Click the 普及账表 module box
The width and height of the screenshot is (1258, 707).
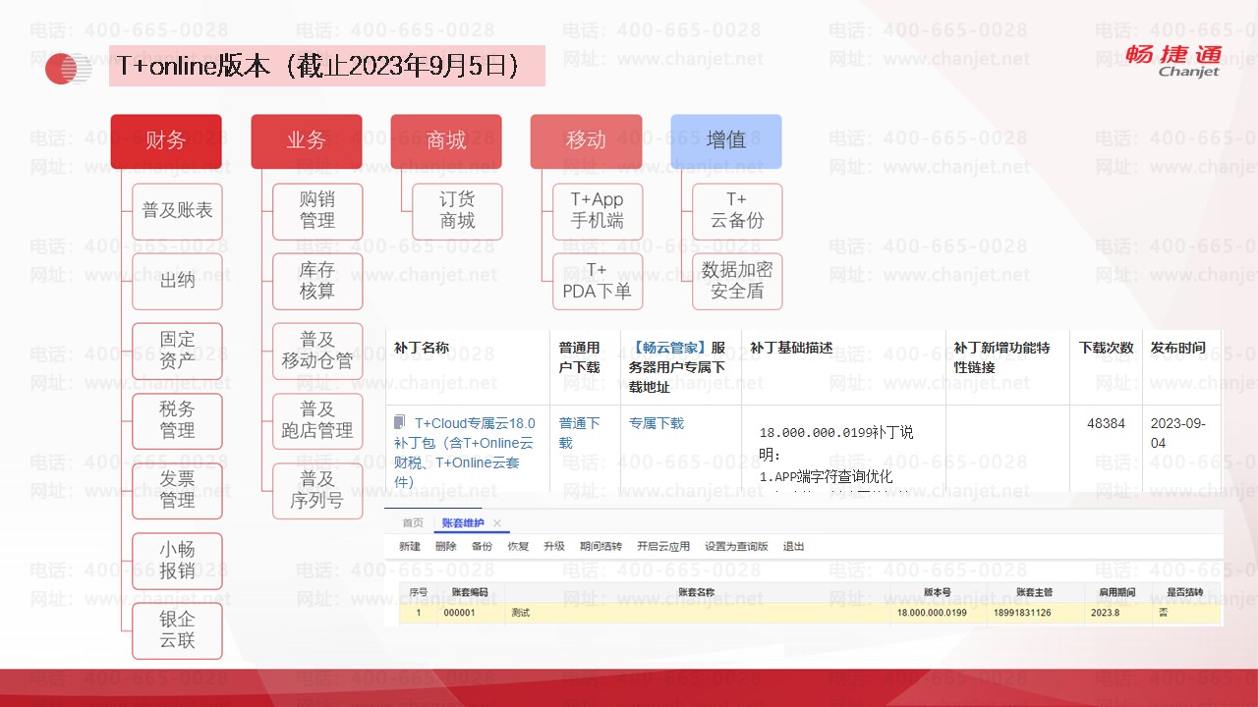click(x=177, y=211)
